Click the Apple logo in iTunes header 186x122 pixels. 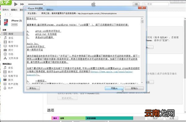pos(94,4)
